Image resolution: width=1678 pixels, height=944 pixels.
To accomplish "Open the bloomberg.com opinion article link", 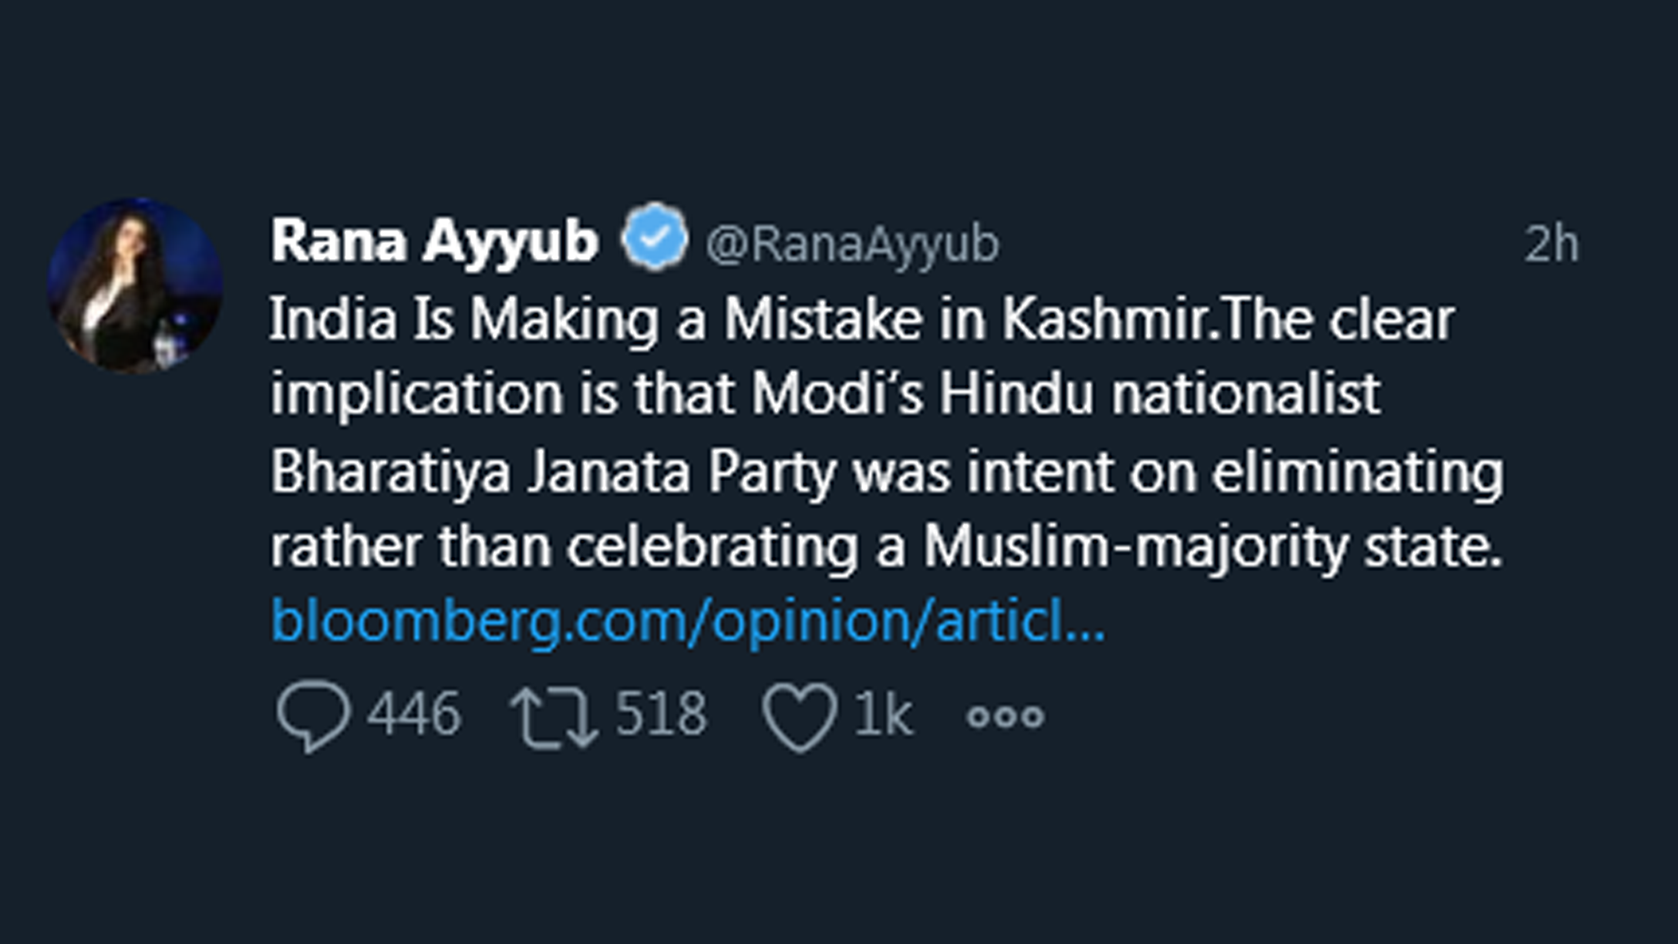I will [688, 621].
